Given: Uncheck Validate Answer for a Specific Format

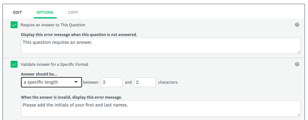Looking at the screenshot, I should point(14,64).
